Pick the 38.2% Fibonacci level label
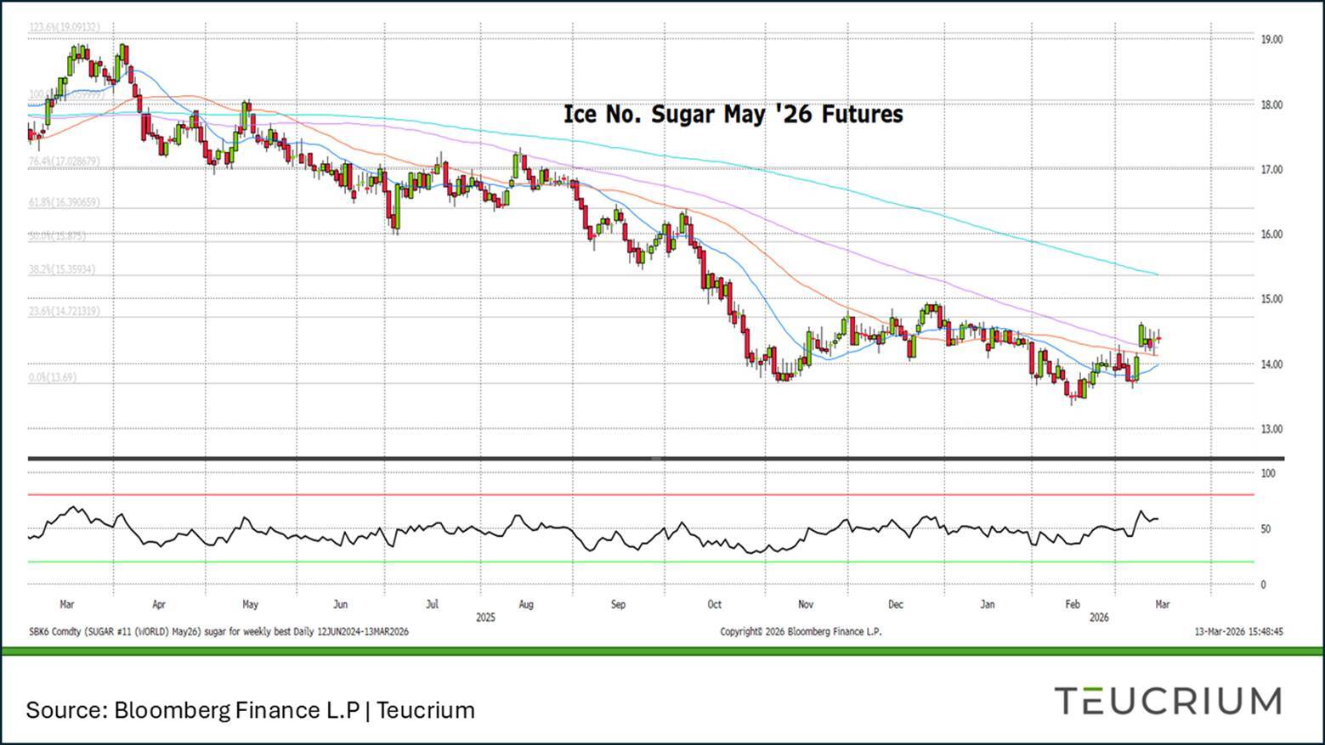1325x745 pixels. click(62, 269)
